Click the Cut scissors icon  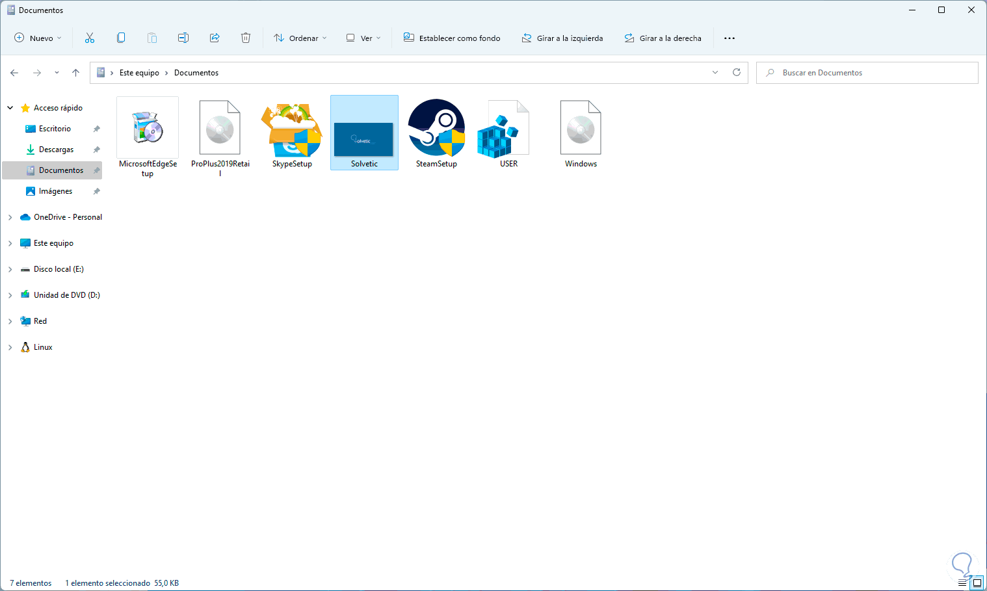90,38
